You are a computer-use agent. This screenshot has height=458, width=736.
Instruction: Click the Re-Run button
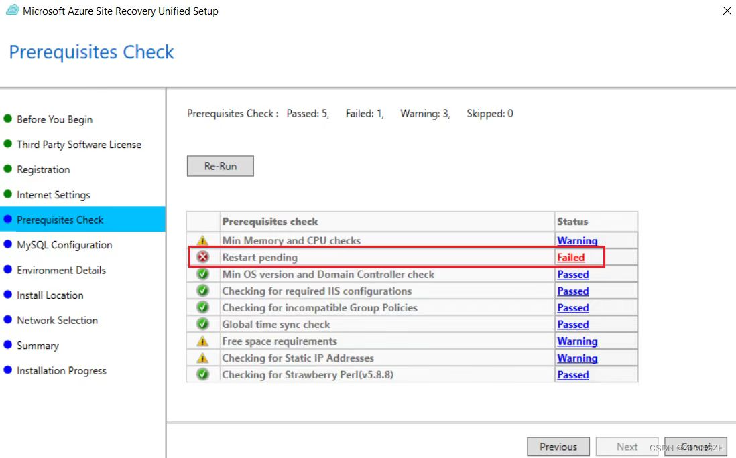pos(220,166)
